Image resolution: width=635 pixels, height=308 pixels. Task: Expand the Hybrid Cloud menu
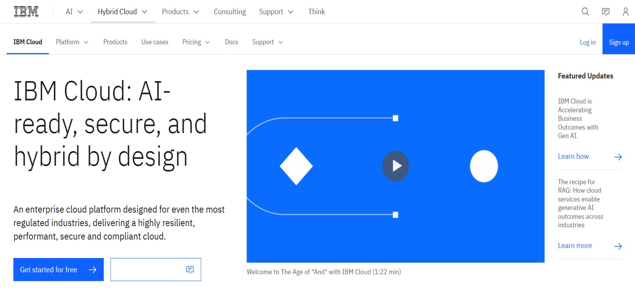click(123, 12)
